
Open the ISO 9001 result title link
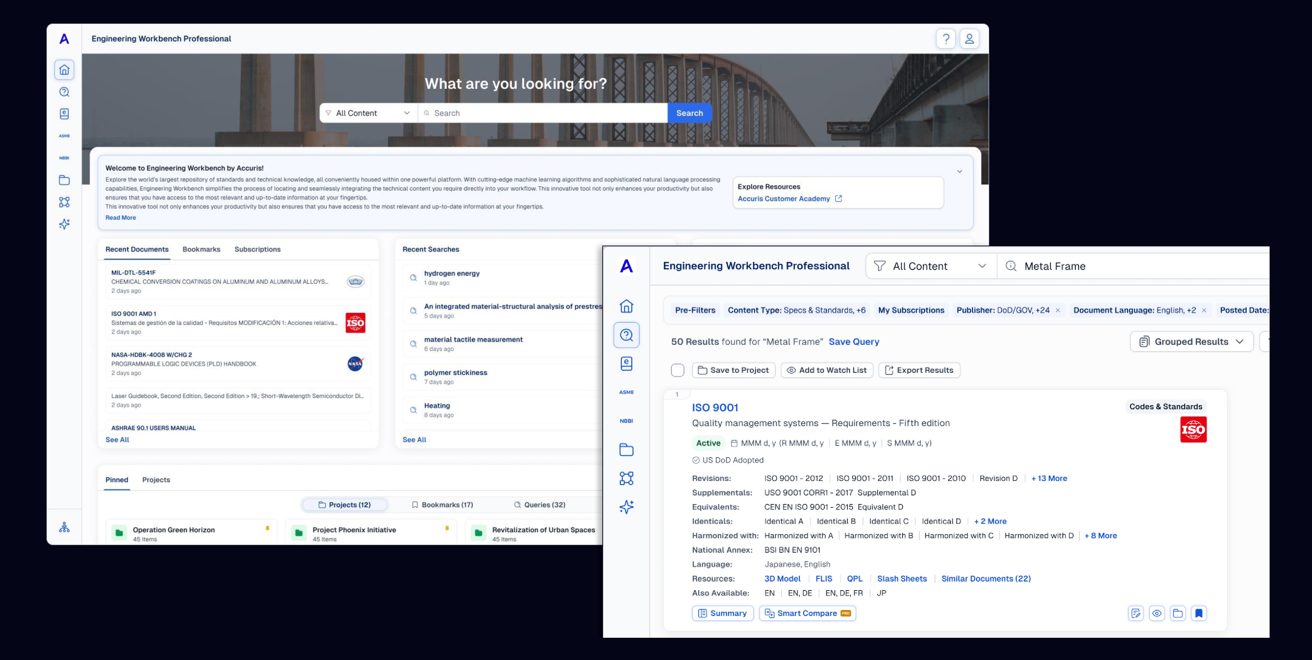[x=715, y=407]
